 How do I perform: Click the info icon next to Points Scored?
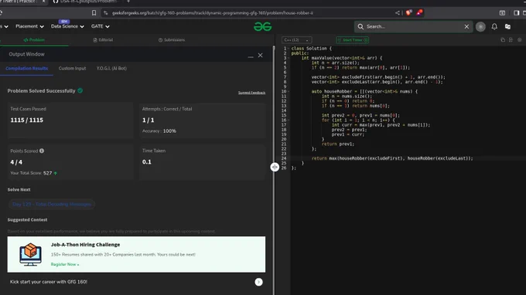tap(42, 151)
